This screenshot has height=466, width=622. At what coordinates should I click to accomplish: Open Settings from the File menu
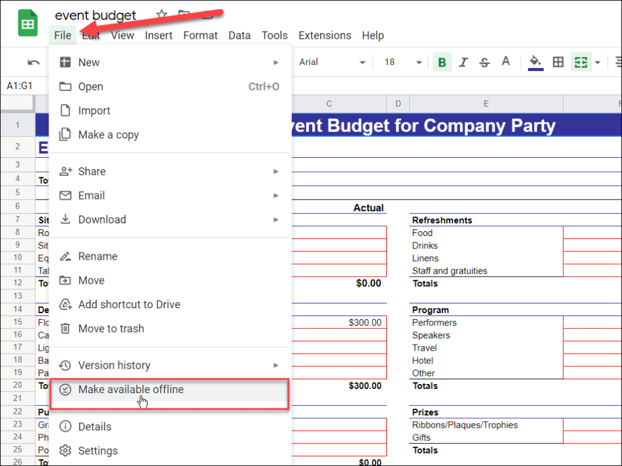[x=170, y=451]
